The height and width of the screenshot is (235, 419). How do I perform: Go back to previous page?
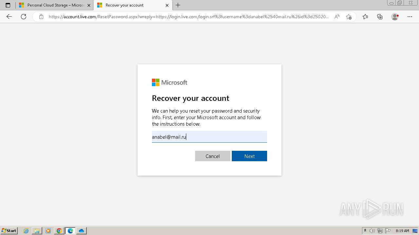9,17
